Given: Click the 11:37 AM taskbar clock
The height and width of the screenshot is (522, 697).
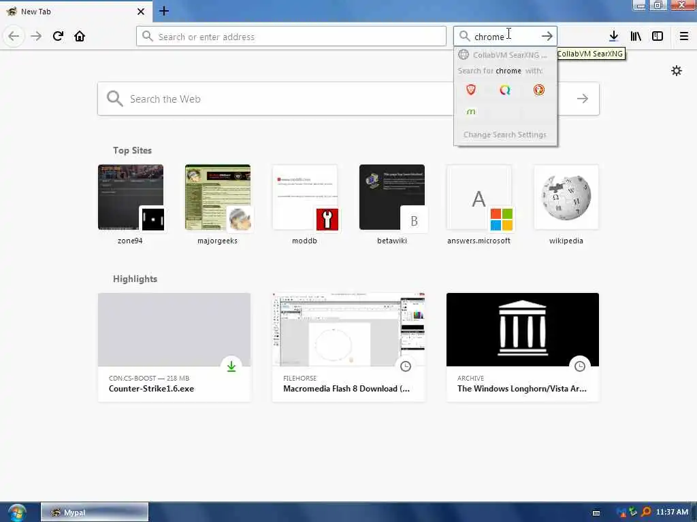Looking at the screenshot, I should click(672, 512).
